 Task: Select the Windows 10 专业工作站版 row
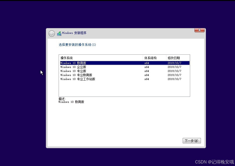125,79
